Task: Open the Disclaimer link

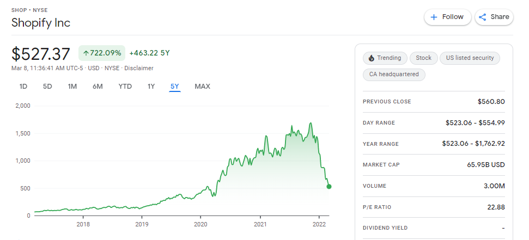Action: pos(139,68)
